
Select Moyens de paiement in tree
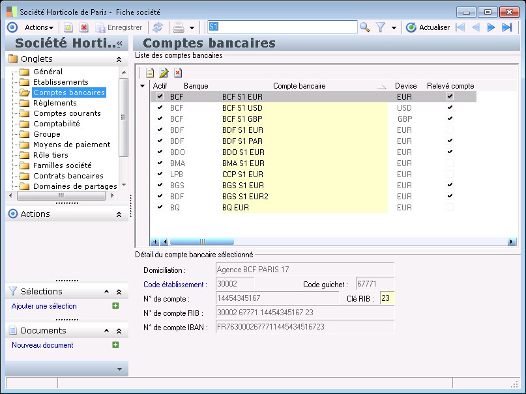pyautogui.click(x=72, y=145)
